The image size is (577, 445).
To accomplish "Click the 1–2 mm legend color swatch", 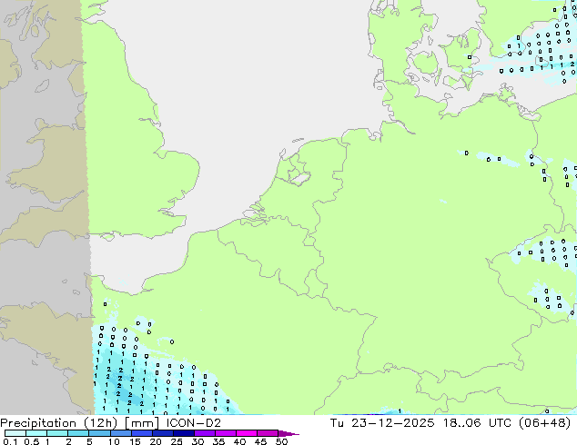I will pyautogui.click(x=57, y=433).
